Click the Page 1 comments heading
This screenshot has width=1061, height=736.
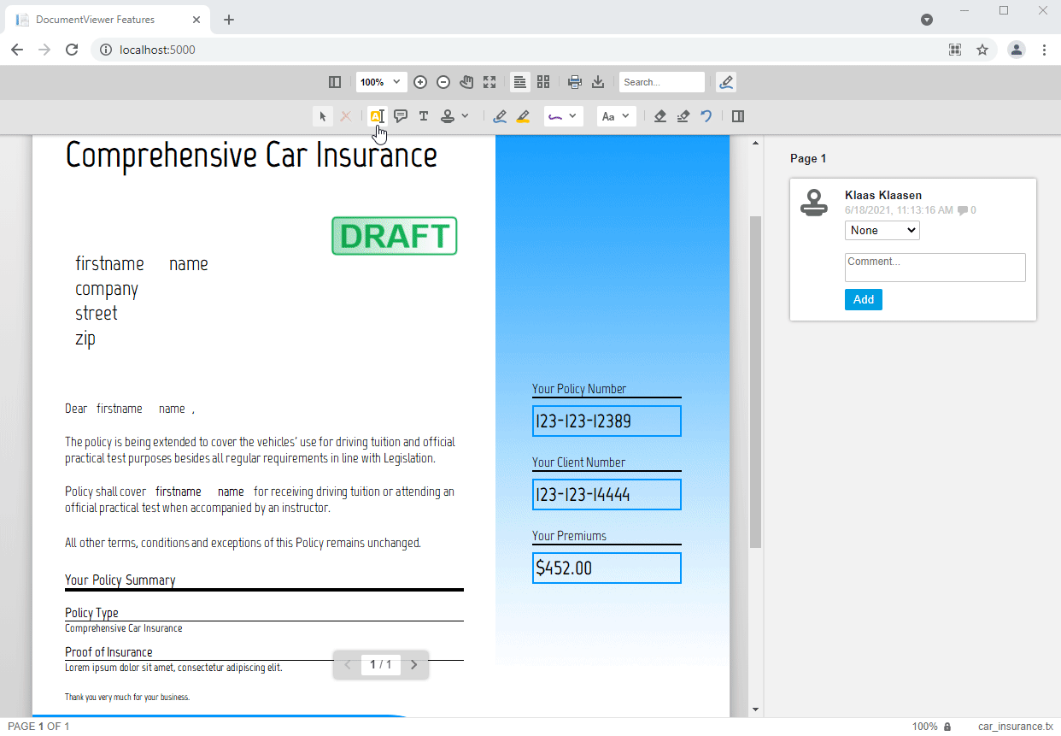point(808,158)
